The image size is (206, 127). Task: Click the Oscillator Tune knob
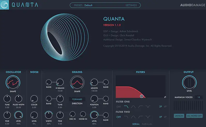[7, 99]
